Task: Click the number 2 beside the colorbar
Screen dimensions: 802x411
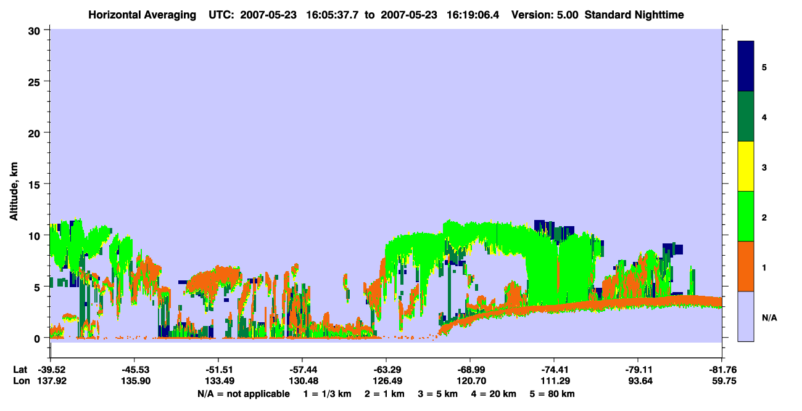Action: pos(764,217)
